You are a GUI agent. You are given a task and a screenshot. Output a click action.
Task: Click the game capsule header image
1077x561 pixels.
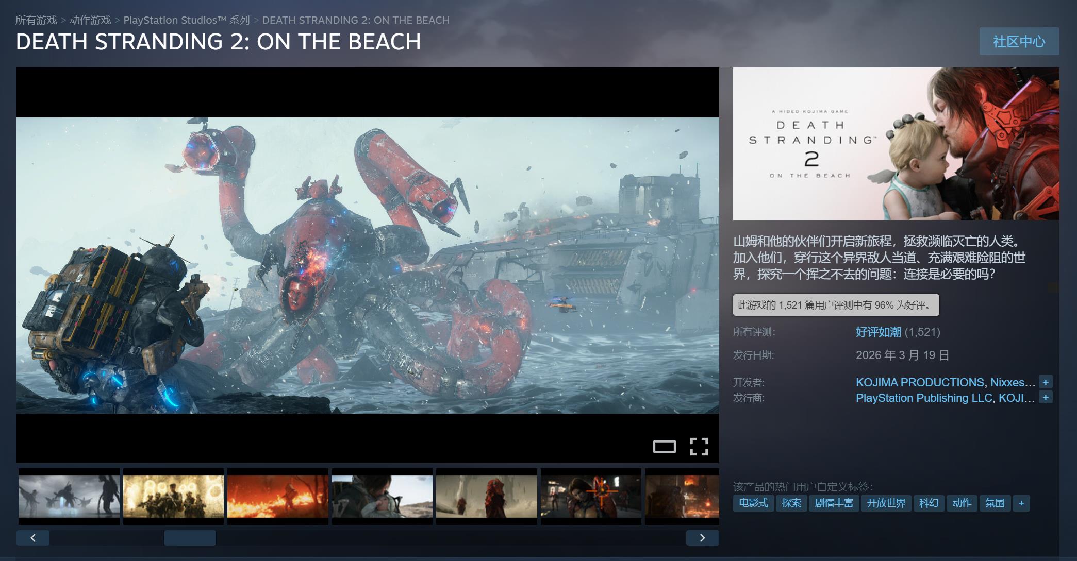click(896, 144)
